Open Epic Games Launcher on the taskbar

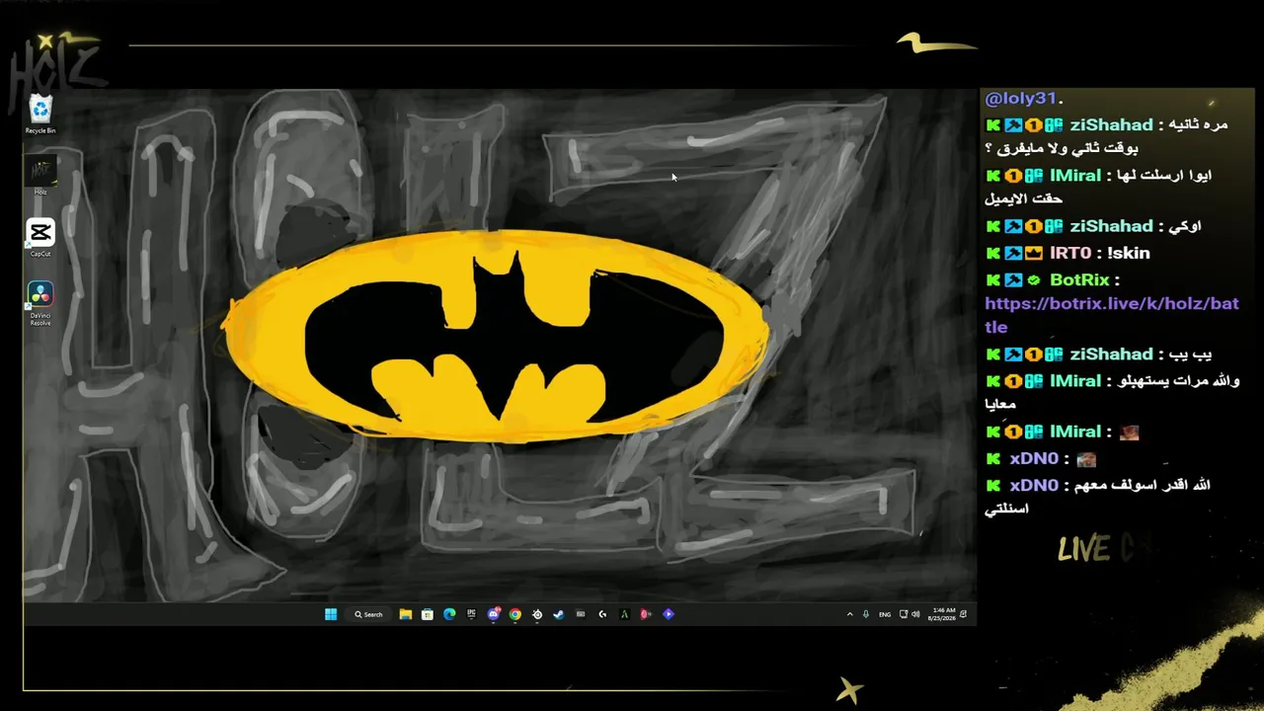tap(471, 614)
